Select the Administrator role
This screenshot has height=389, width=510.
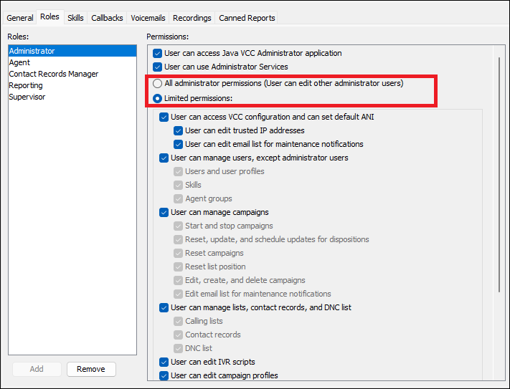point(72,51)
